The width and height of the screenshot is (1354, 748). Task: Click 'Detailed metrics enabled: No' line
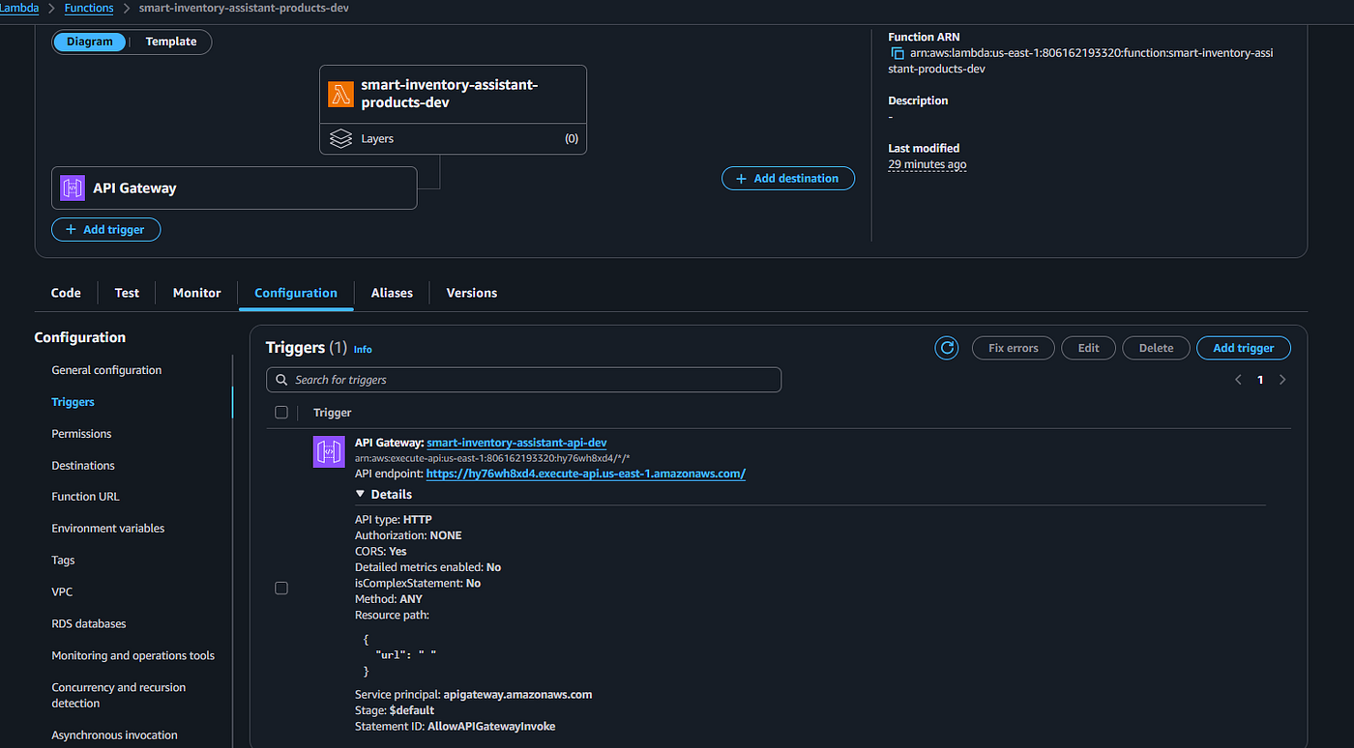coord(428,567)
